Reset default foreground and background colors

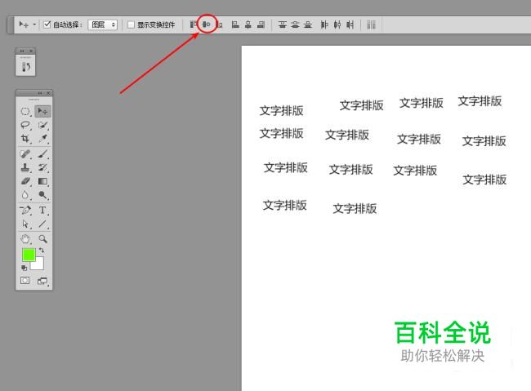click(24, 268)
